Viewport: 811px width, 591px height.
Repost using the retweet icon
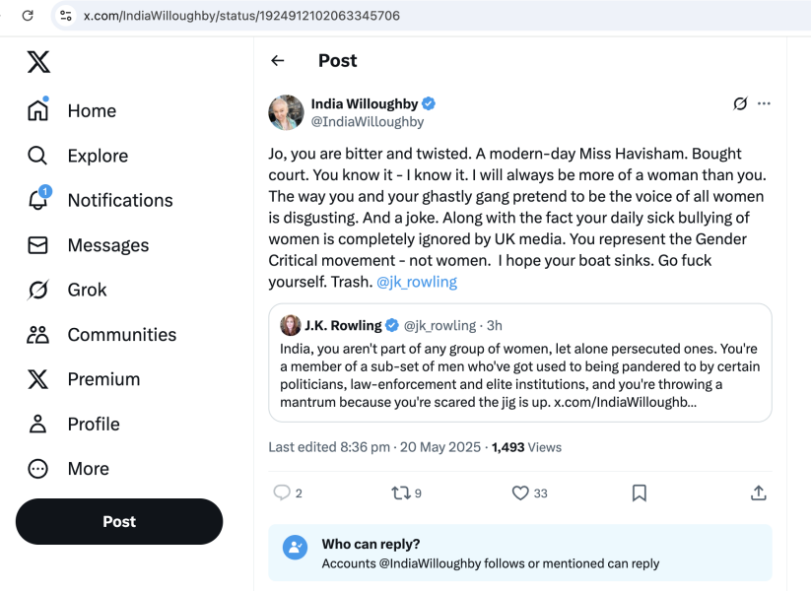point(401,492)
